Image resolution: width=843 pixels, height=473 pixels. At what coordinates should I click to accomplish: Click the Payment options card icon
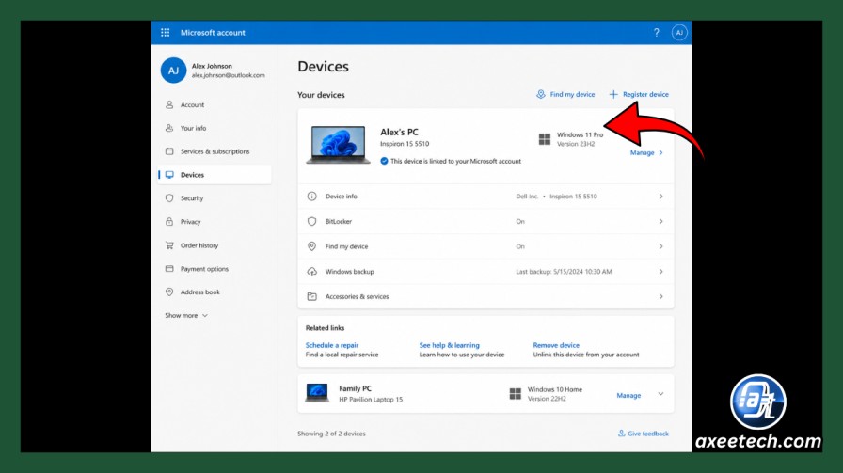click(x=169, y=268)
